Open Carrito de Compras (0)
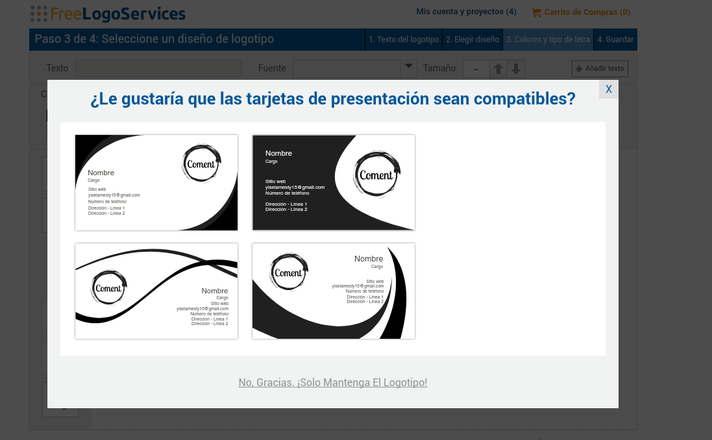 tap(587, 12)
